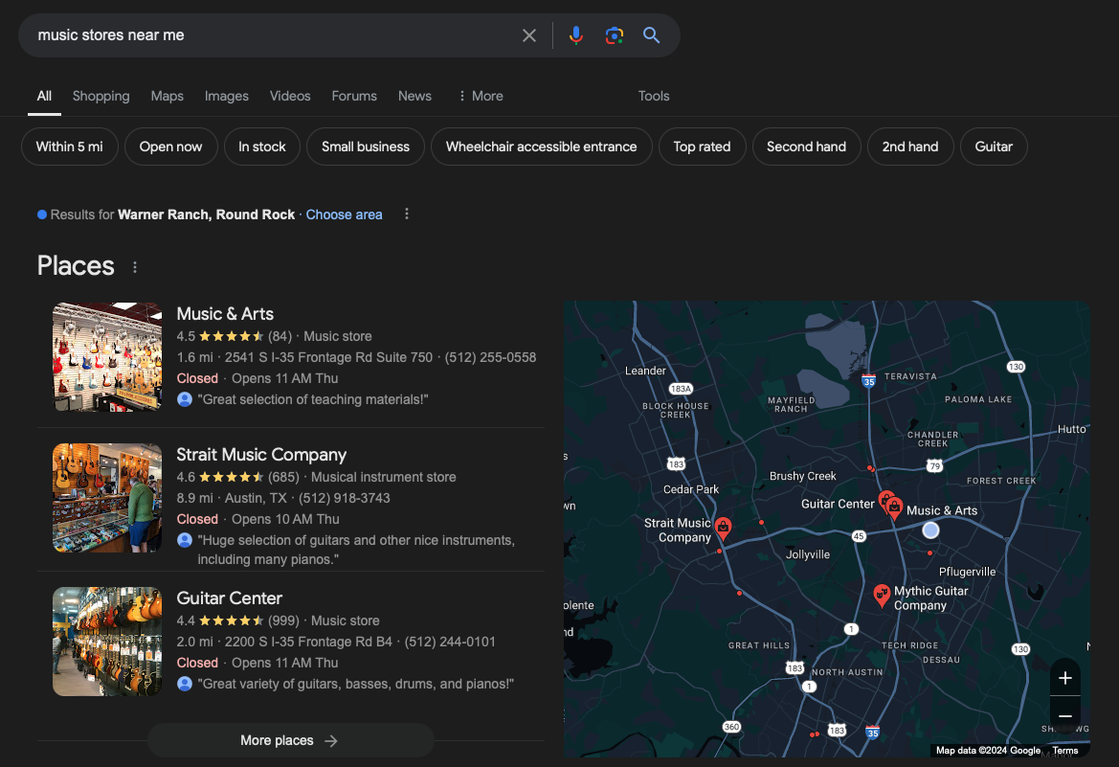Open the Strait Music Company store photo
The width and height of the screenshot is (1119, 767).
click(107, 498)
